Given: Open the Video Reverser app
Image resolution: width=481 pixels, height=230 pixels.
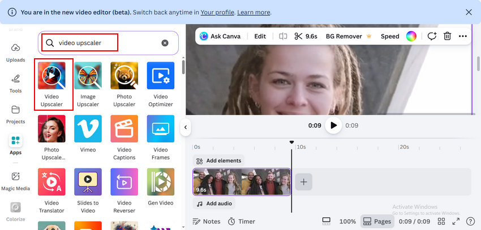Looking at the screenshot, I should tap(124, 190).
